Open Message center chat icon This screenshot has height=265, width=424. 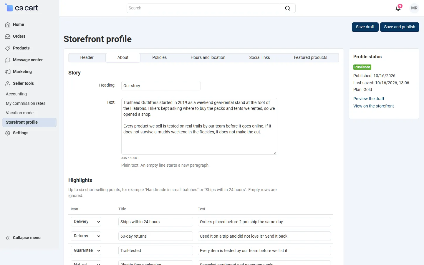point(8,60)
